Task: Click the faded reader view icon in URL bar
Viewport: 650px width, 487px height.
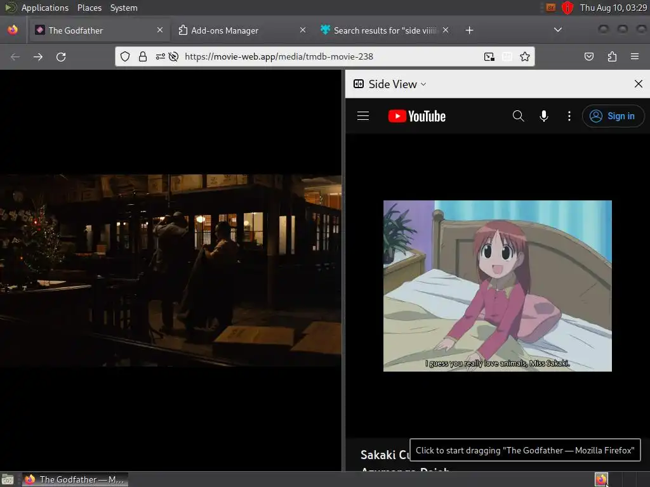Action: (x=507, y=56)
